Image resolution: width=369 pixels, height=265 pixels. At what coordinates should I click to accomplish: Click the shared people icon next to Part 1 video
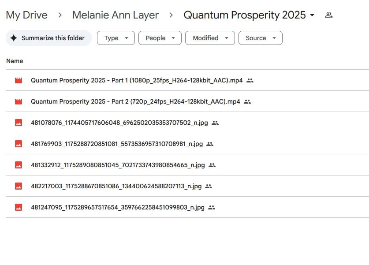click(250, 80)
